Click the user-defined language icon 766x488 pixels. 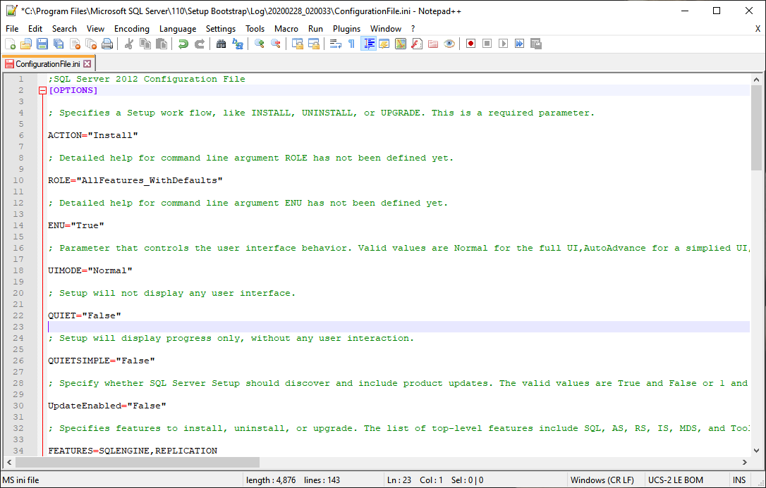(384, 44)
